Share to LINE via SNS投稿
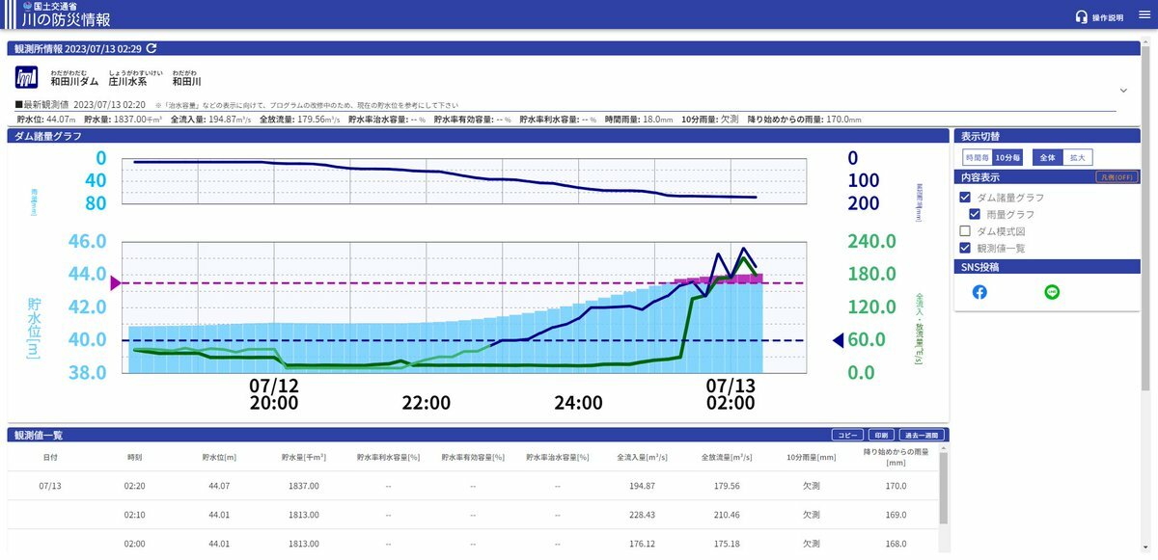The width and height of the screenshot is (1158, 560). pos(1052,292)
